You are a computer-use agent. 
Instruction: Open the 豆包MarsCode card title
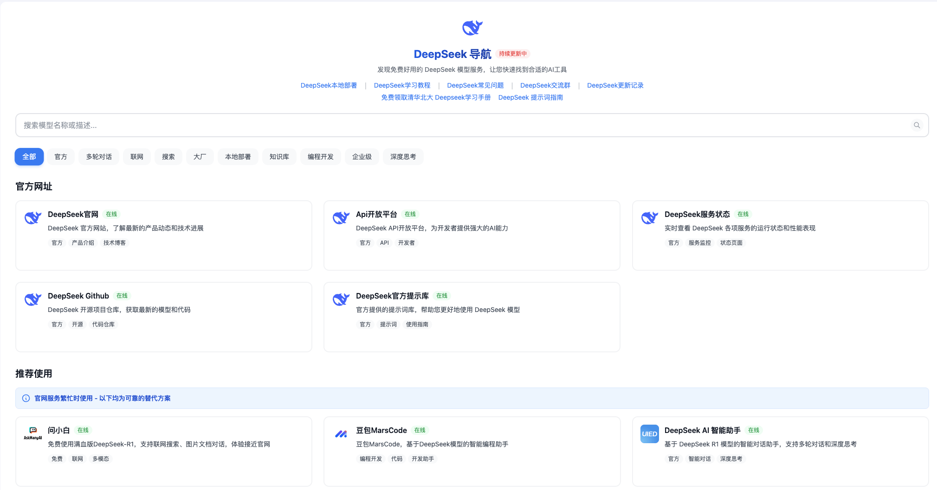[x=381, y=430]
